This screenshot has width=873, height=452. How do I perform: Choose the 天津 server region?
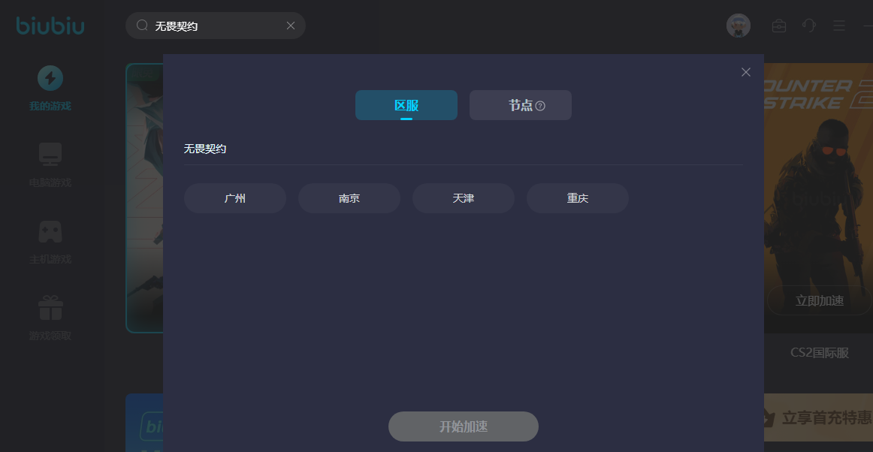coord(464,198)
